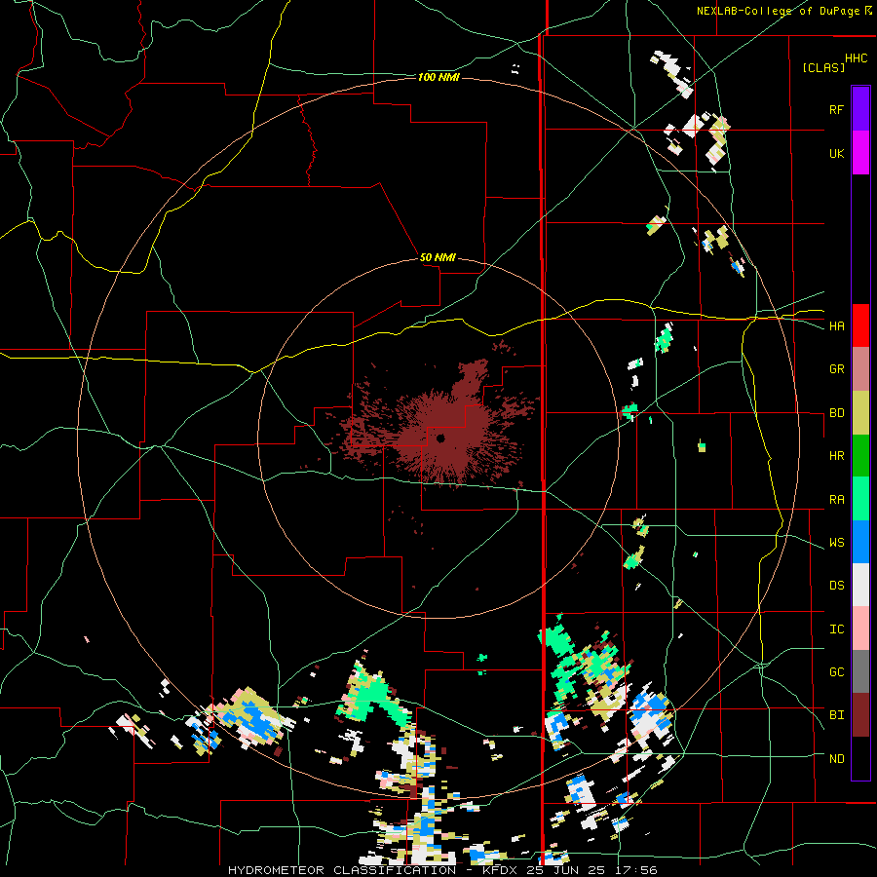Select the "WS" legend label
This screenshot has width=877, height=877.
coord(837,542)
